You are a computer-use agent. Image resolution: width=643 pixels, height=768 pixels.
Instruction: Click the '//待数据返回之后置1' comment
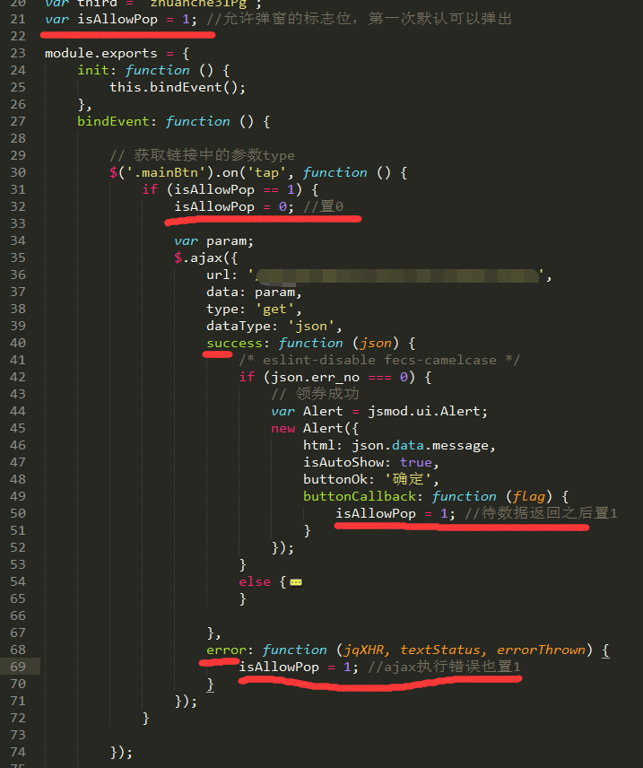(x=541, y=513)
